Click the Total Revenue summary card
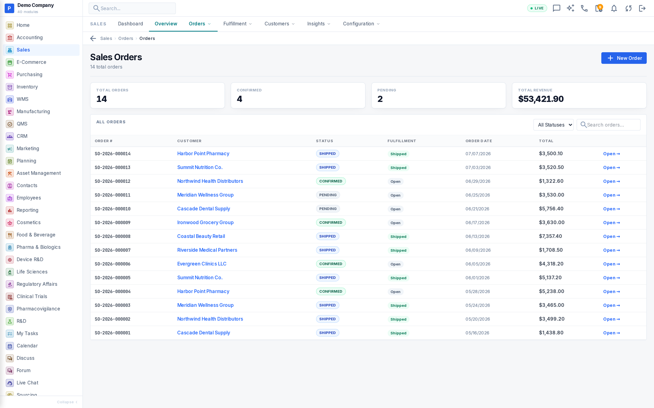The width and height of the screenshot is (654, 408). (579, 95)
